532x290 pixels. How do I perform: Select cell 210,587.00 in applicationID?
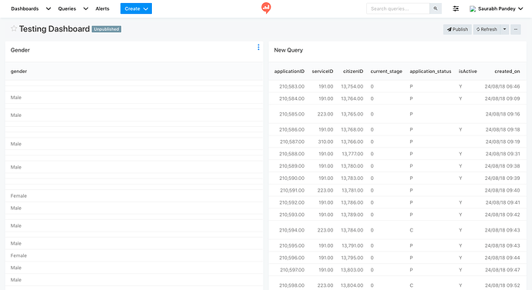coord(291,142)
